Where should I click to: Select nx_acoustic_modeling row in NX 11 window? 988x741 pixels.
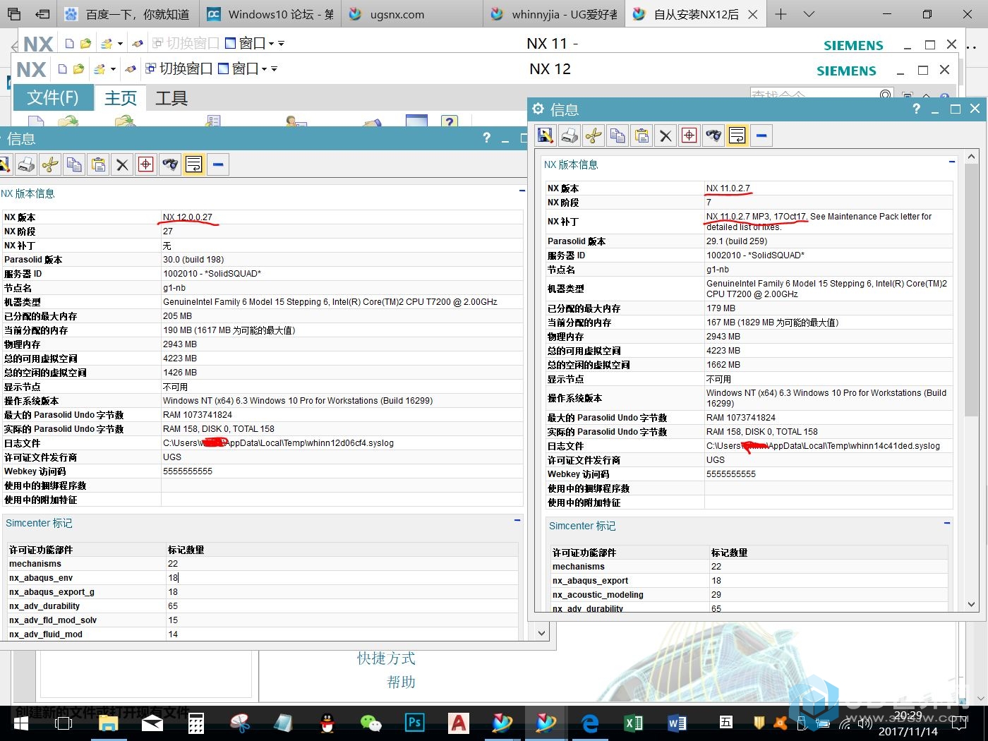click(x=750, y=595)
